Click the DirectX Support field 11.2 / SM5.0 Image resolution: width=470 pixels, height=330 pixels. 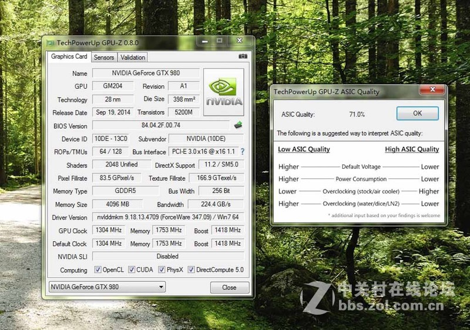(221, 164)
